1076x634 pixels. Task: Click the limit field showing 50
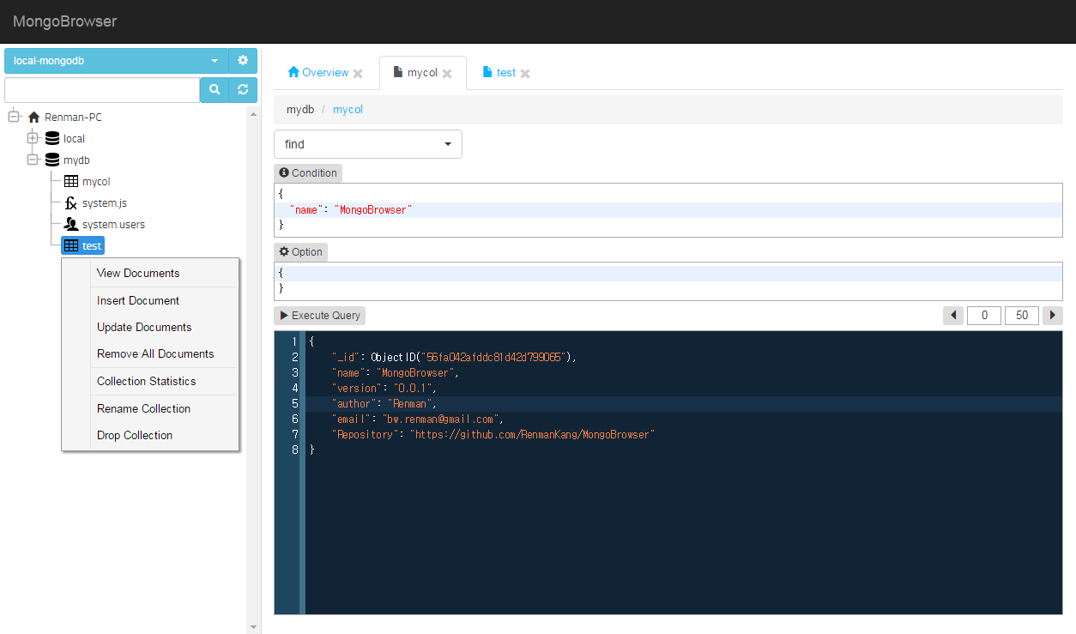(x=1022, y=316)
